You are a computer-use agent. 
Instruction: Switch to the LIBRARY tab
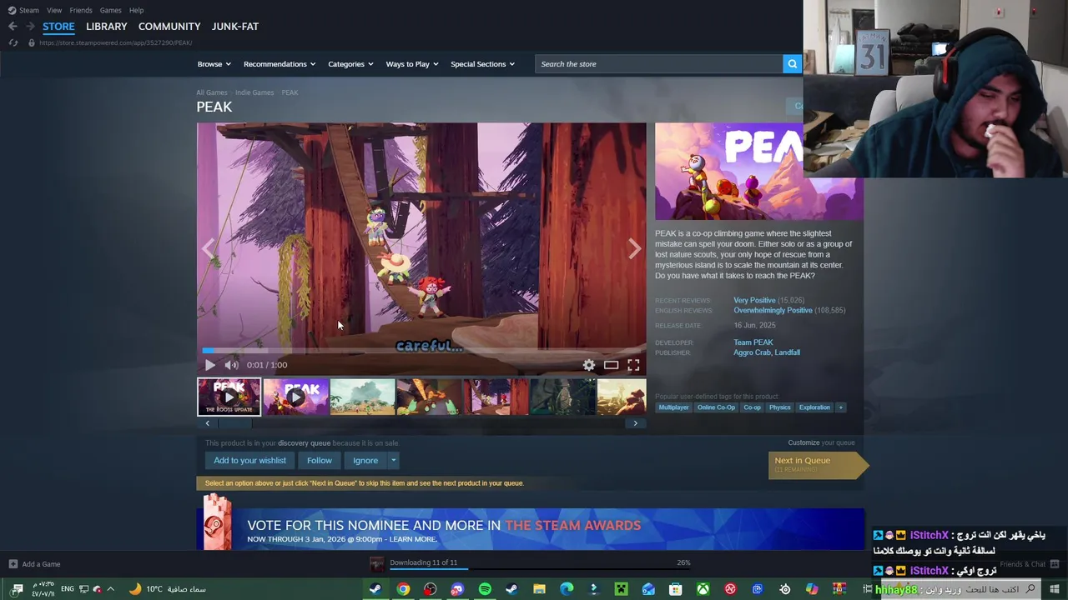(x=106, y=27)
